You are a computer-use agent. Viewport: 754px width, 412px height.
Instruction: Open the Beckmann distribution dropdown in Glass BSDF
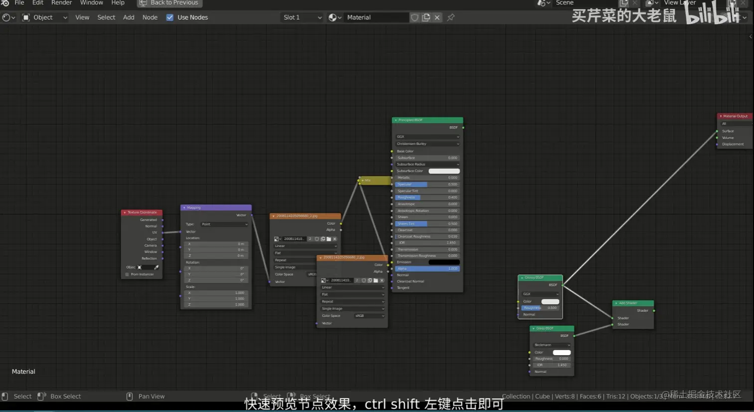click(x=552, y=345)
